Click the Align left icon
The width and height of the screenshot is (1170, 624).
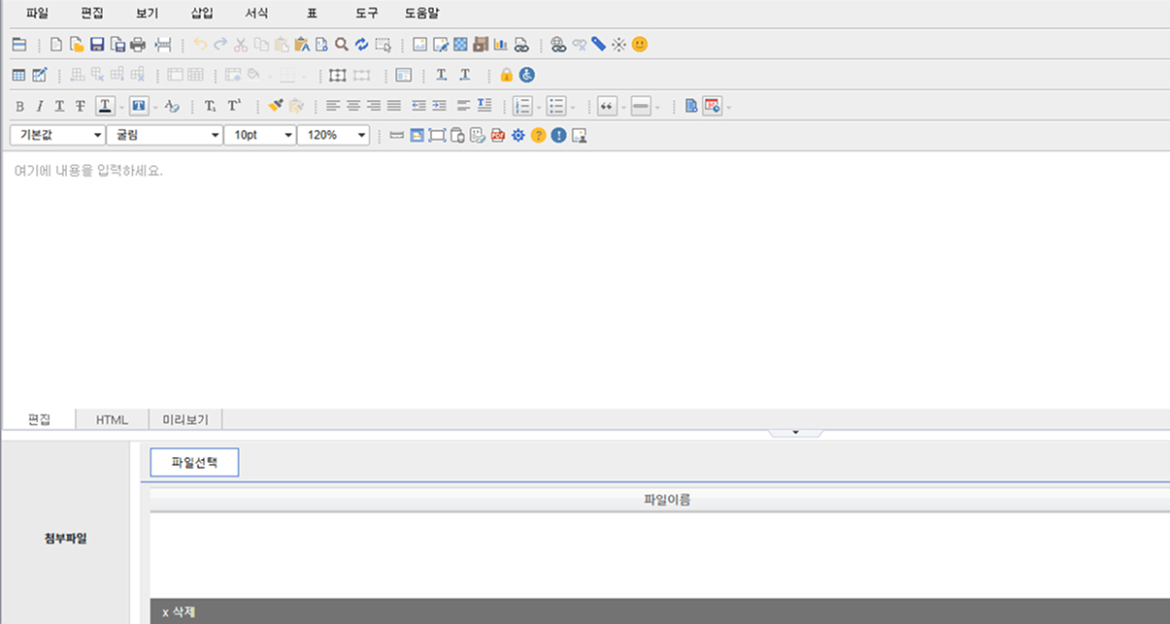[333, 106]
